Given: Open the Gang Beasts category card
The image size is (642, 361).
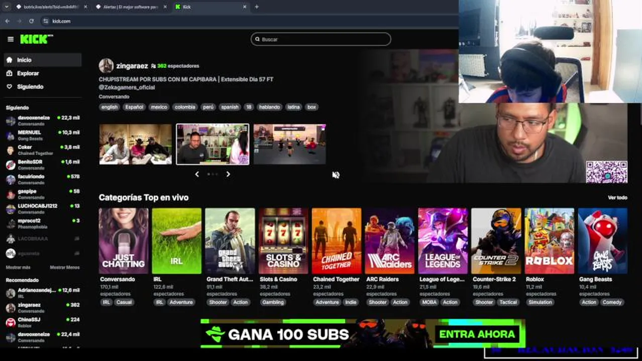Looking at the screenshot, I should click(x=603, y=241).
